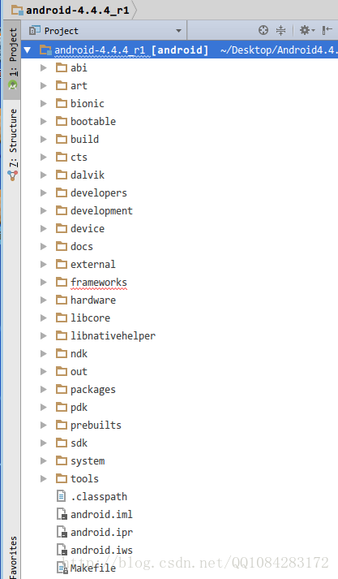This screenshot has width=338, height=579.
Task: Expand the bootable folder arrow
Action: [44, 122]
